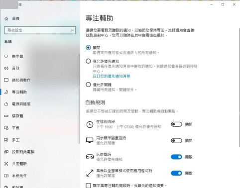The image size is (240, 188).
Task: Click the speaker icon for 音效
Action: [6, 68]
